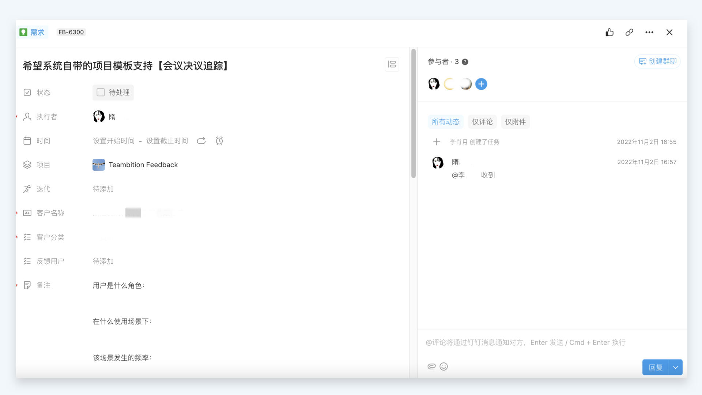
Task: Open the Teambition Feedback project link
Action: [143, 165]
